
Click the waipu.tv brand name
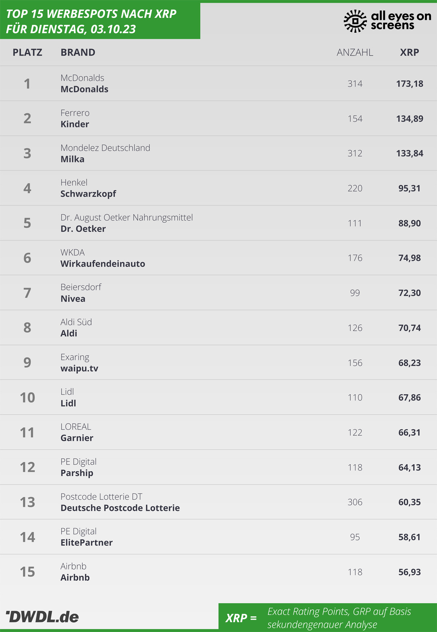click(79, 368)
